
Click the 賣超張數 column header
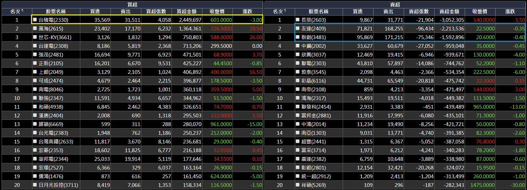pyautogui.click(x=419, y=11)
